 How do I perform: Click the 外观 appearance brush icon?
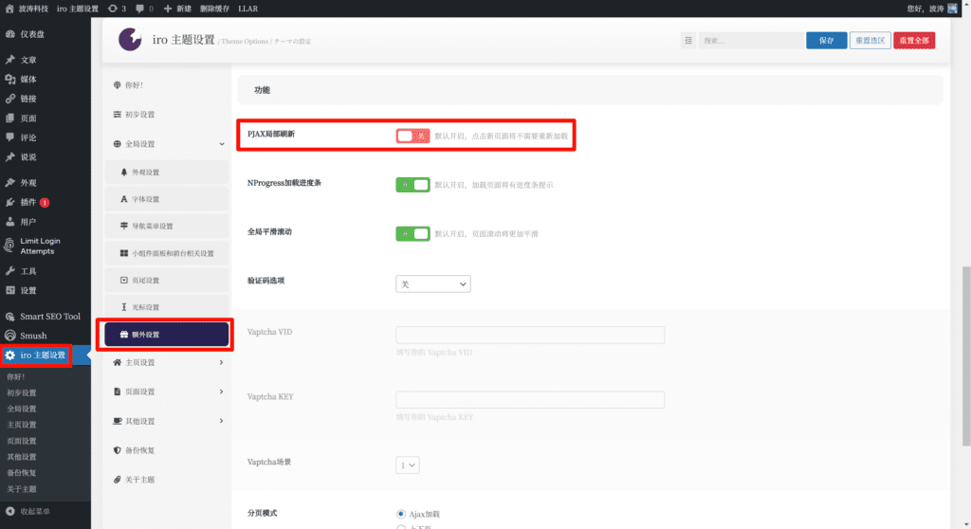[9, 183]
